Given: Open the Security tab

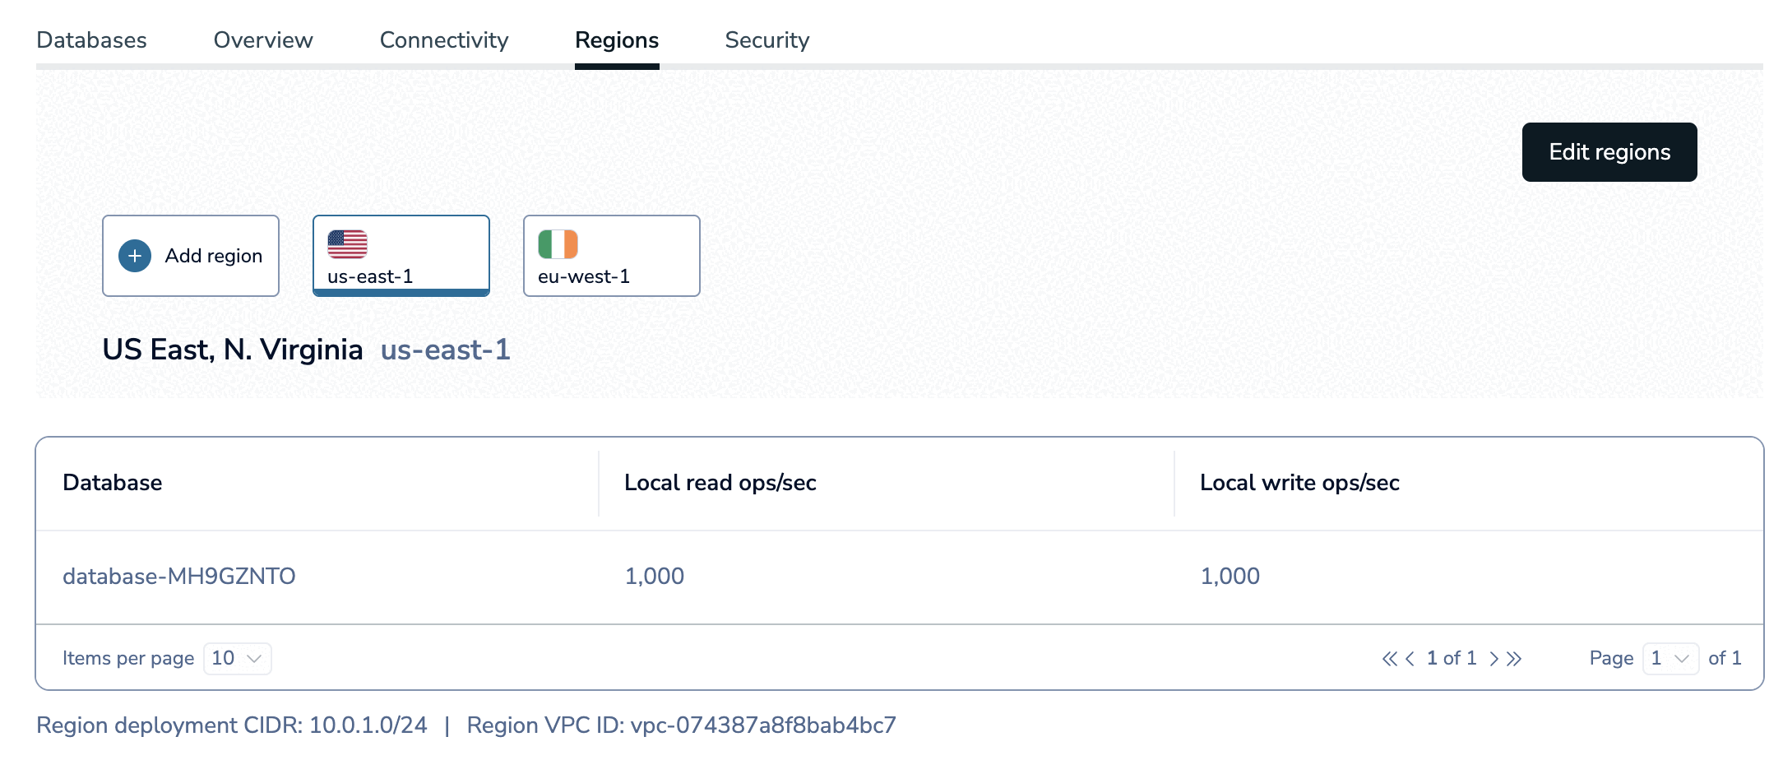Looking at the screenshot, I should tap(766, 39).
